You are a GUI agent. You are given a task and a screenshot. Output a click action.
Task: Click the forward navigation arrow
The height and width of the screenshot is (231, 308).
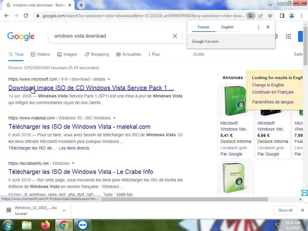pyautogui.click(x=16, y=16)
